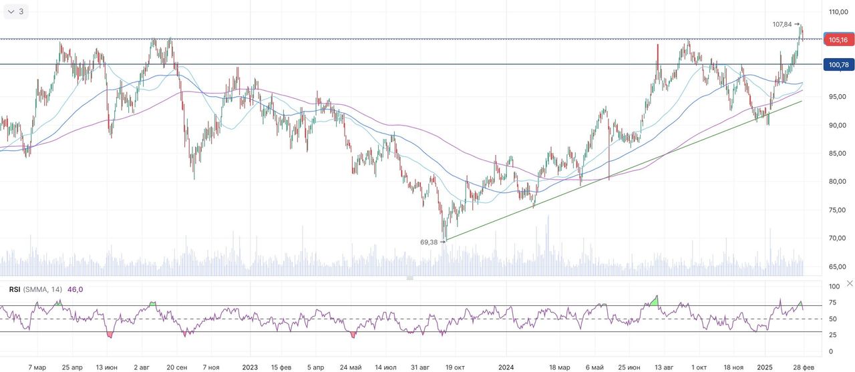This screenshot has height=372, width=855.
Task: Click the 69,38 low price marker
Action: (x=429, y=242)
